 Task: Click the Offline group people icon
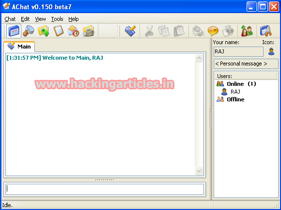220,99
